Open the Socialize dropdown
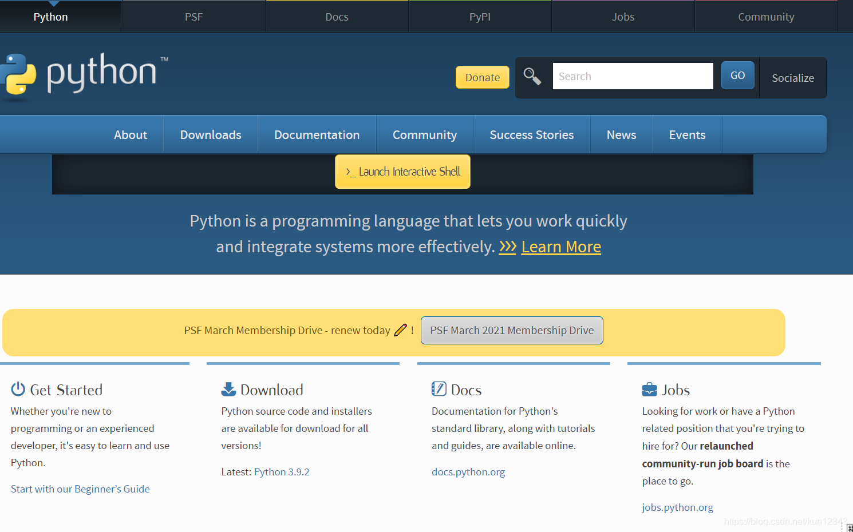This screenshot has height=532, width=853. (793, 78)
